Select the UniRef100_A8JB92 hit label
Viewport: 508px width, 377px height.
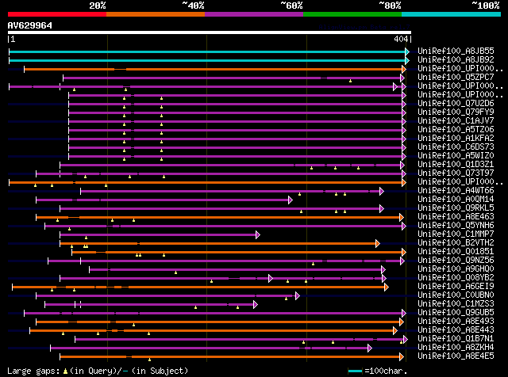pyautogui.click(x=456, y=60)
